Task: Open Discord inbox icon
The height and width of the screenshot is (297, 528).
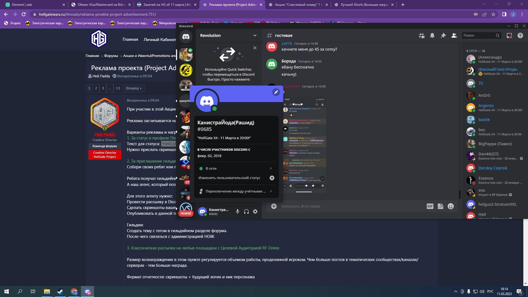Action: (x=509, y=35)
